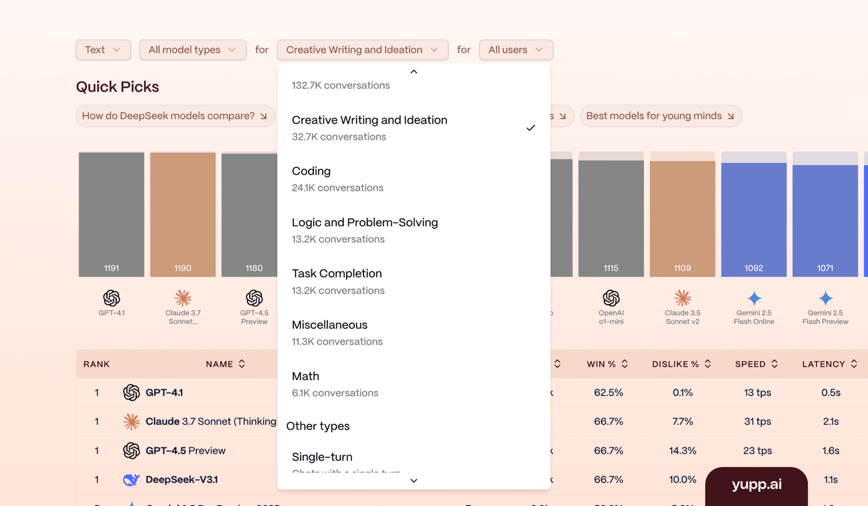Click the Gemini 2.5 Flash Online star icon
This screenshot has width=868, height=506.
tap(754, 298)
